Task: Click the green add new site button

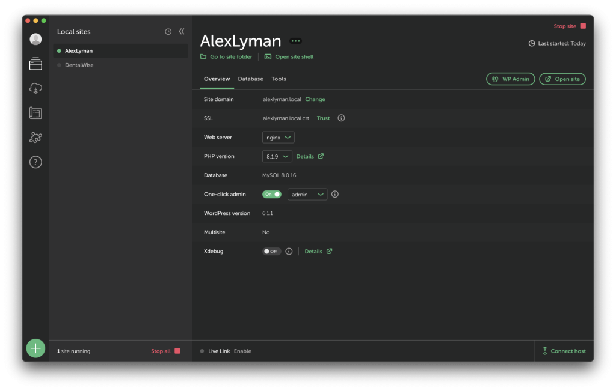Action: pyautogui.click(x=35, y=348)
